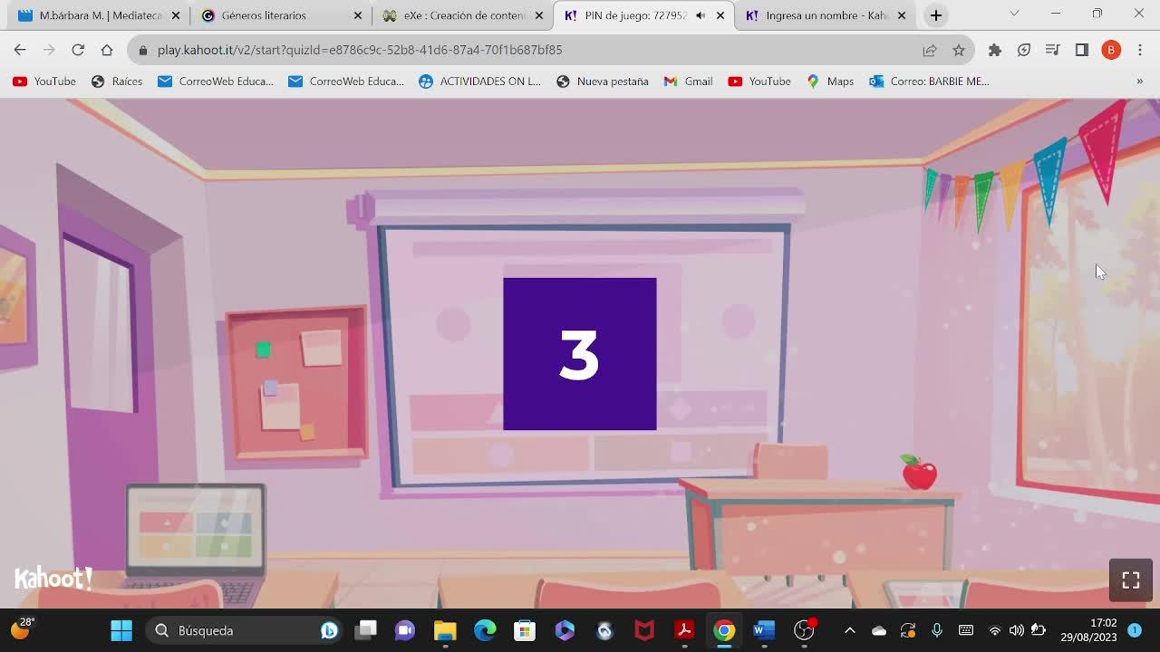Show hidden system tray icons

coord(849,630)
